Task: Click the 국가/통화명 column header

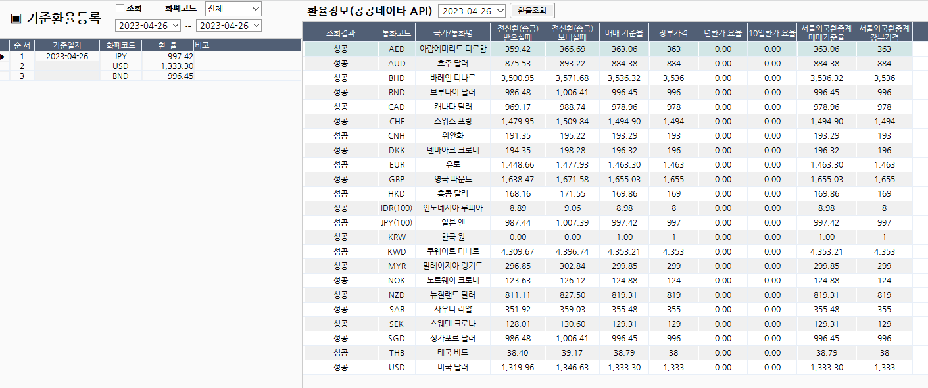Action: [x=452, y=32]
